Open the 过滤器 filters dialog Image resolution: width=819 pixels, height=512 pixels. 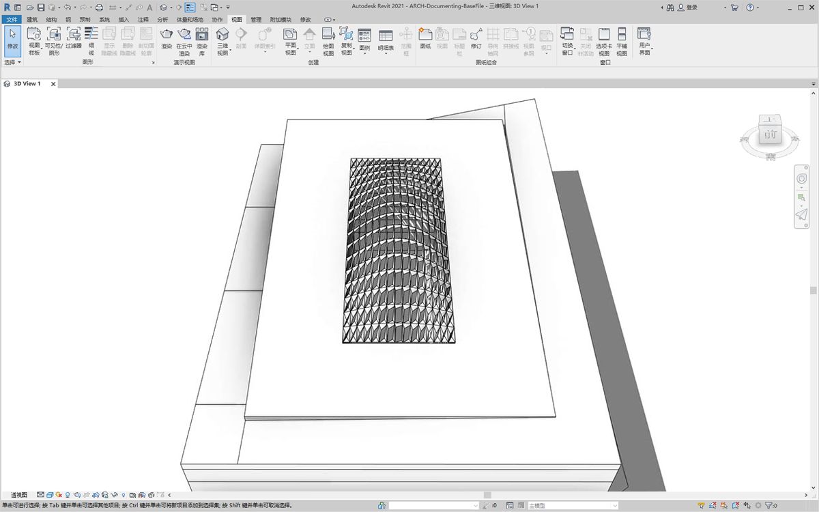pos(73,38)
